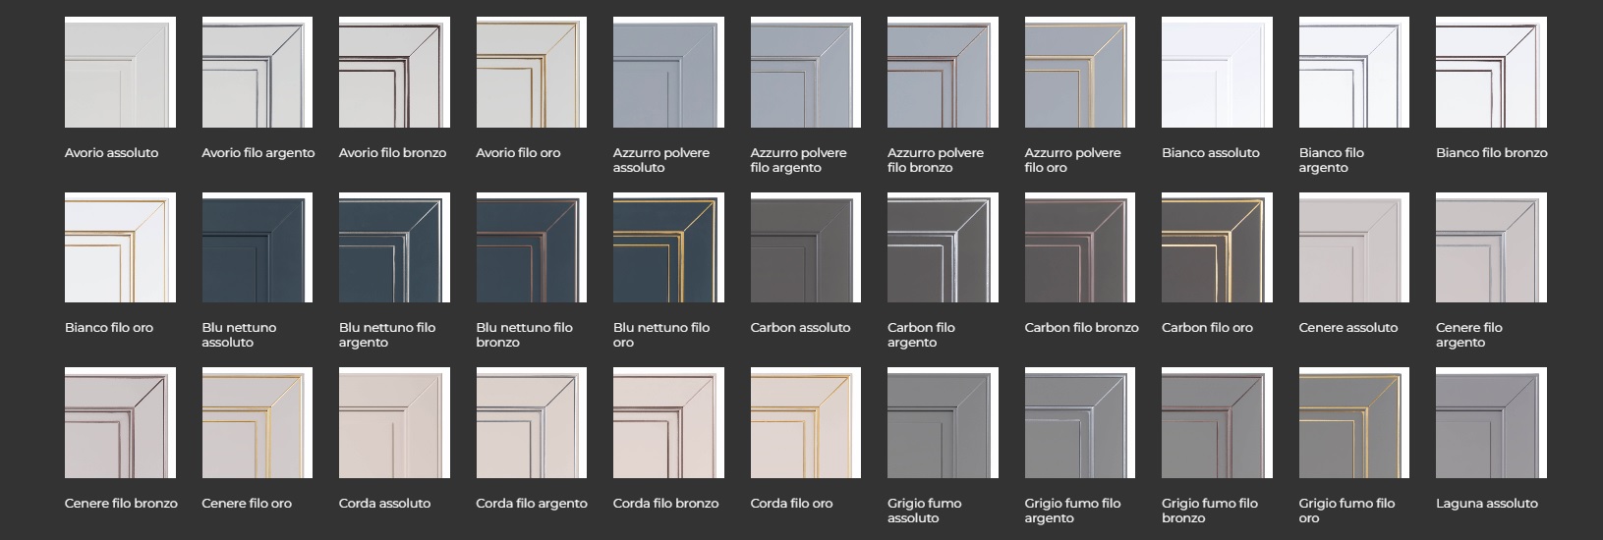
Task: Select the Corda assoluto swatch
Action: point(394,423)
